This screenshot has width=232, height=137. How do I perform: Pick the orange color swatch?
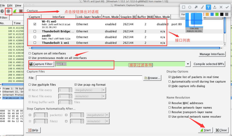click(207, 14)
